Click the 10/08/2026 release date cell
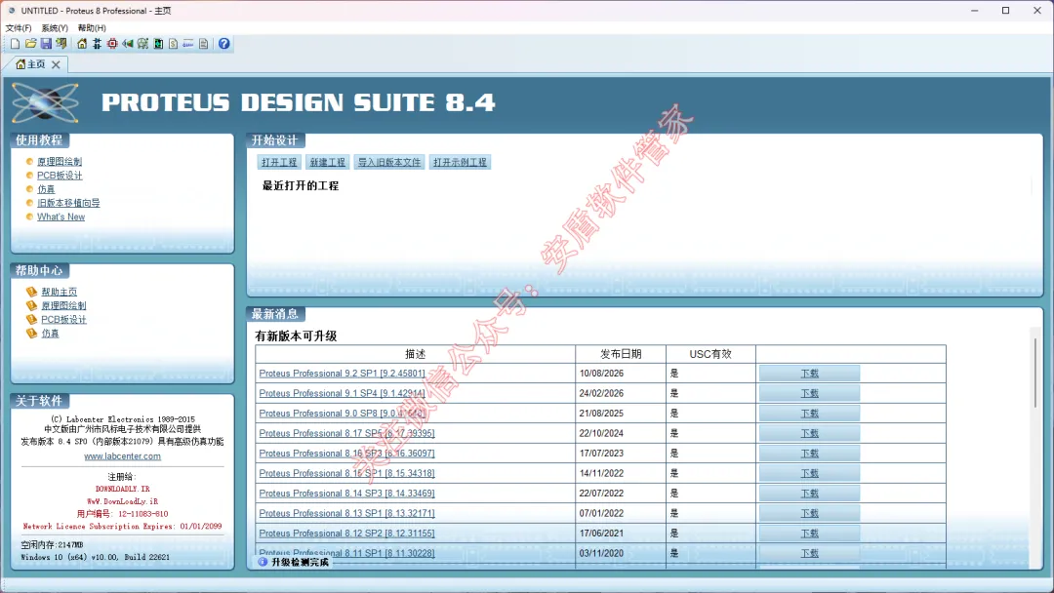The height and width of the screenshot is (593, 1054). (621, 374)
